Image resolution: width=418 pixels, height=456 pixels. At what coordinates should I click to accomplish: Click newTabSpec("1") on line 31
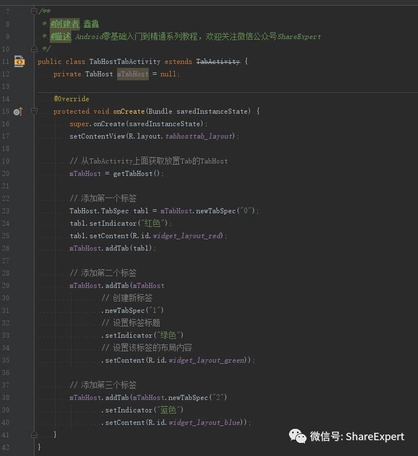point(134,311)
